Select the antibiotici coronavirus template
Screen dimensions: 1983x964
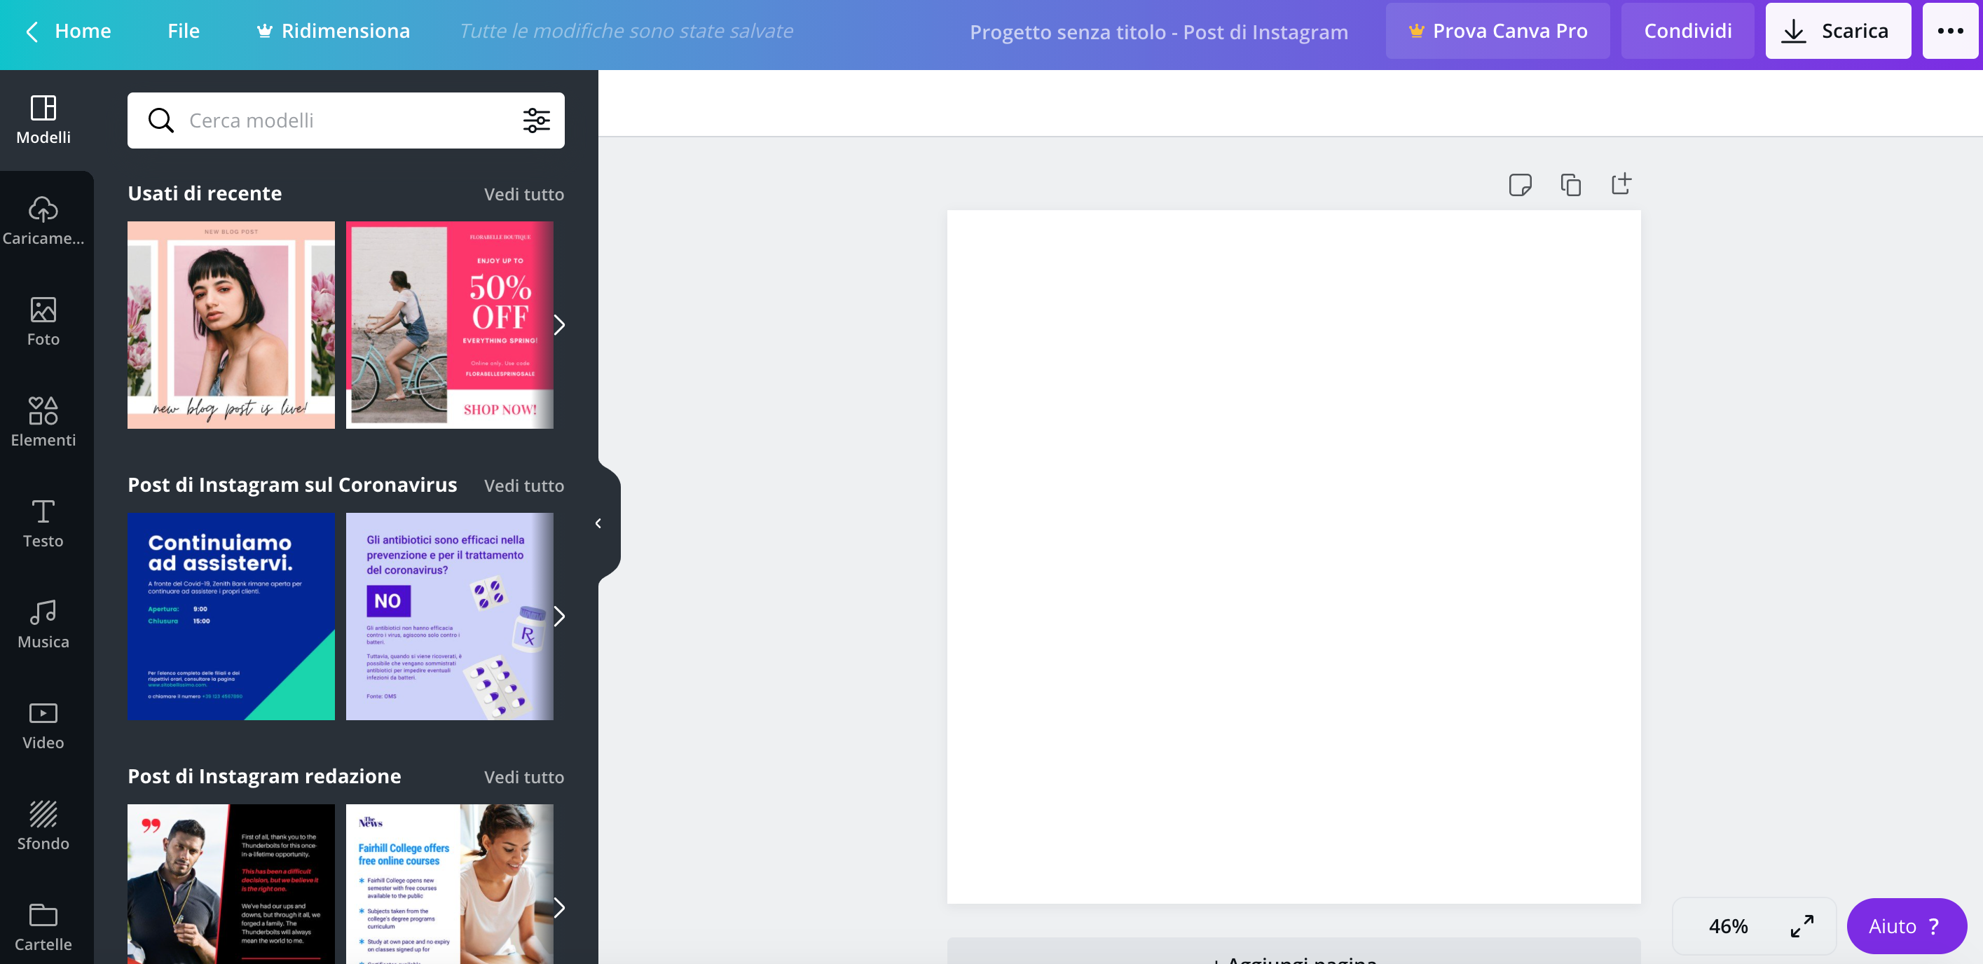point(450,617)
